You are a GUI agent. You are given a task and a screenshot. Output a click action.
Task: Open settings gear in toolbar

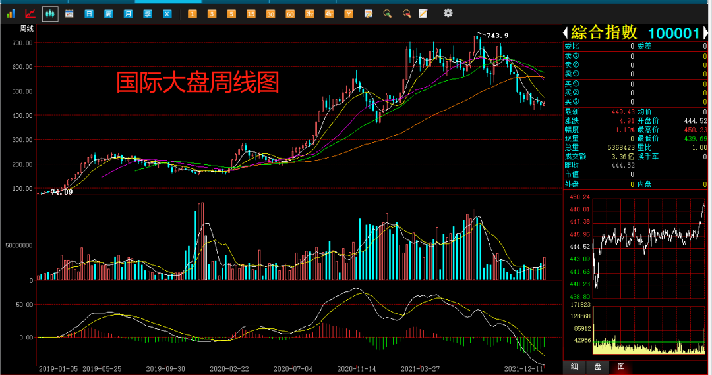(x=448, y=13)
